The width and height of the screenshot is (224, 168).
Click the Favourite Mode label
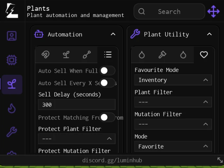click(x=156, y=70)
